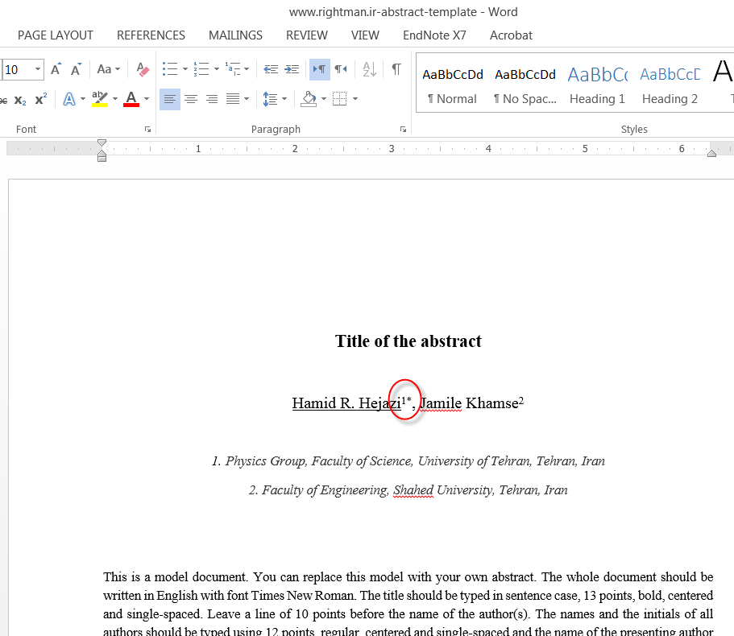Open the REFERENCES ribbon tab

151,35
